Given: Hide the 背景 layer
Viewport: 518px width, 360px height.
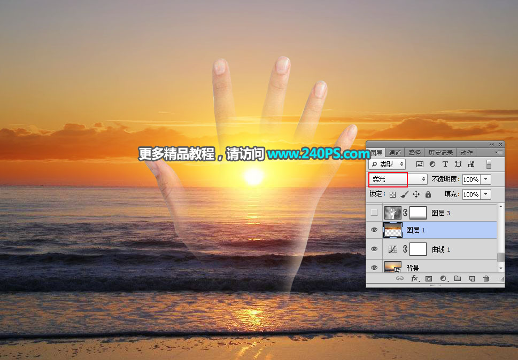Looking at the screenshot, I should click(374, 267).
